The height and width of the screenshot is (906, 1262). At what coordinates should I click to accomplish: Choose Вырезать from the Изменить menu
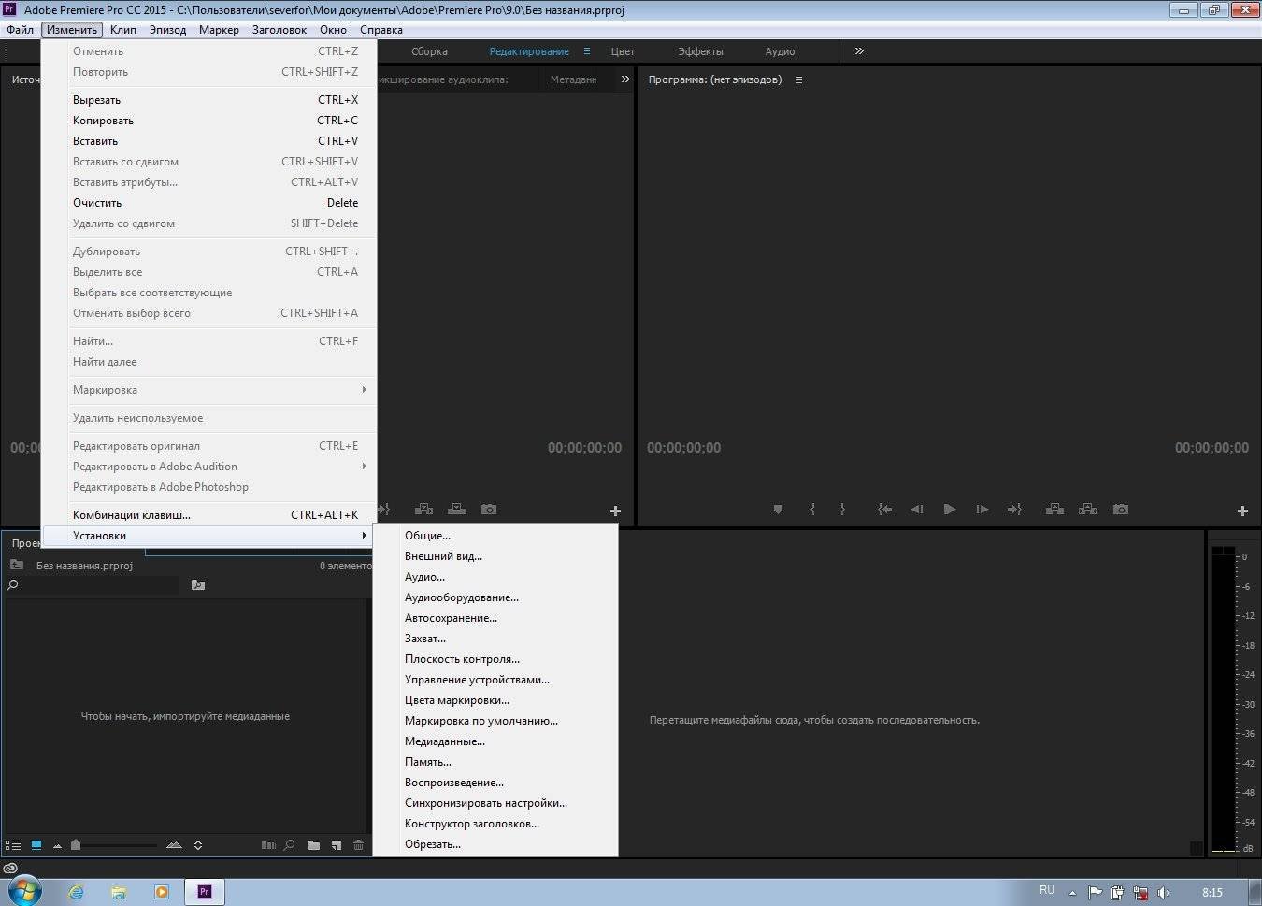point(209,100)
